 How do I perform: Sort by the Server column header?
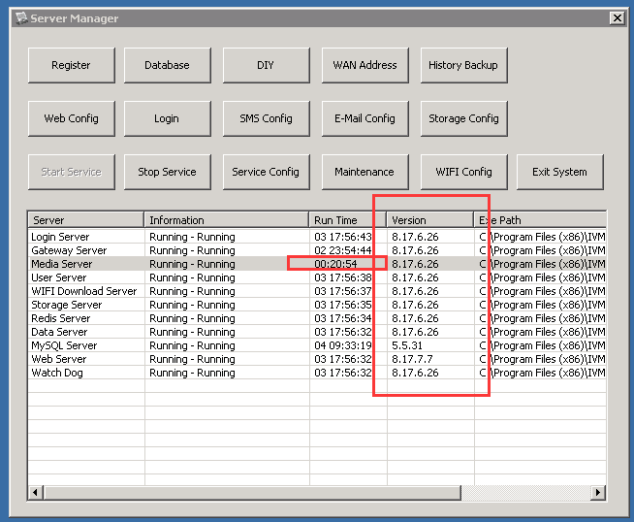(x=86, y=220)
